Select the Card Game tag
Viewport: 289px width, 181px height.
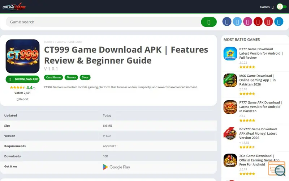[53, 77]
